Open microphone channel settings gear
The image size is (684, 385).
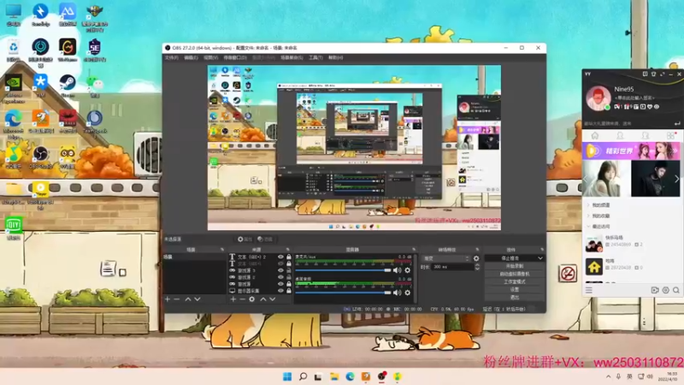(408, 270)
